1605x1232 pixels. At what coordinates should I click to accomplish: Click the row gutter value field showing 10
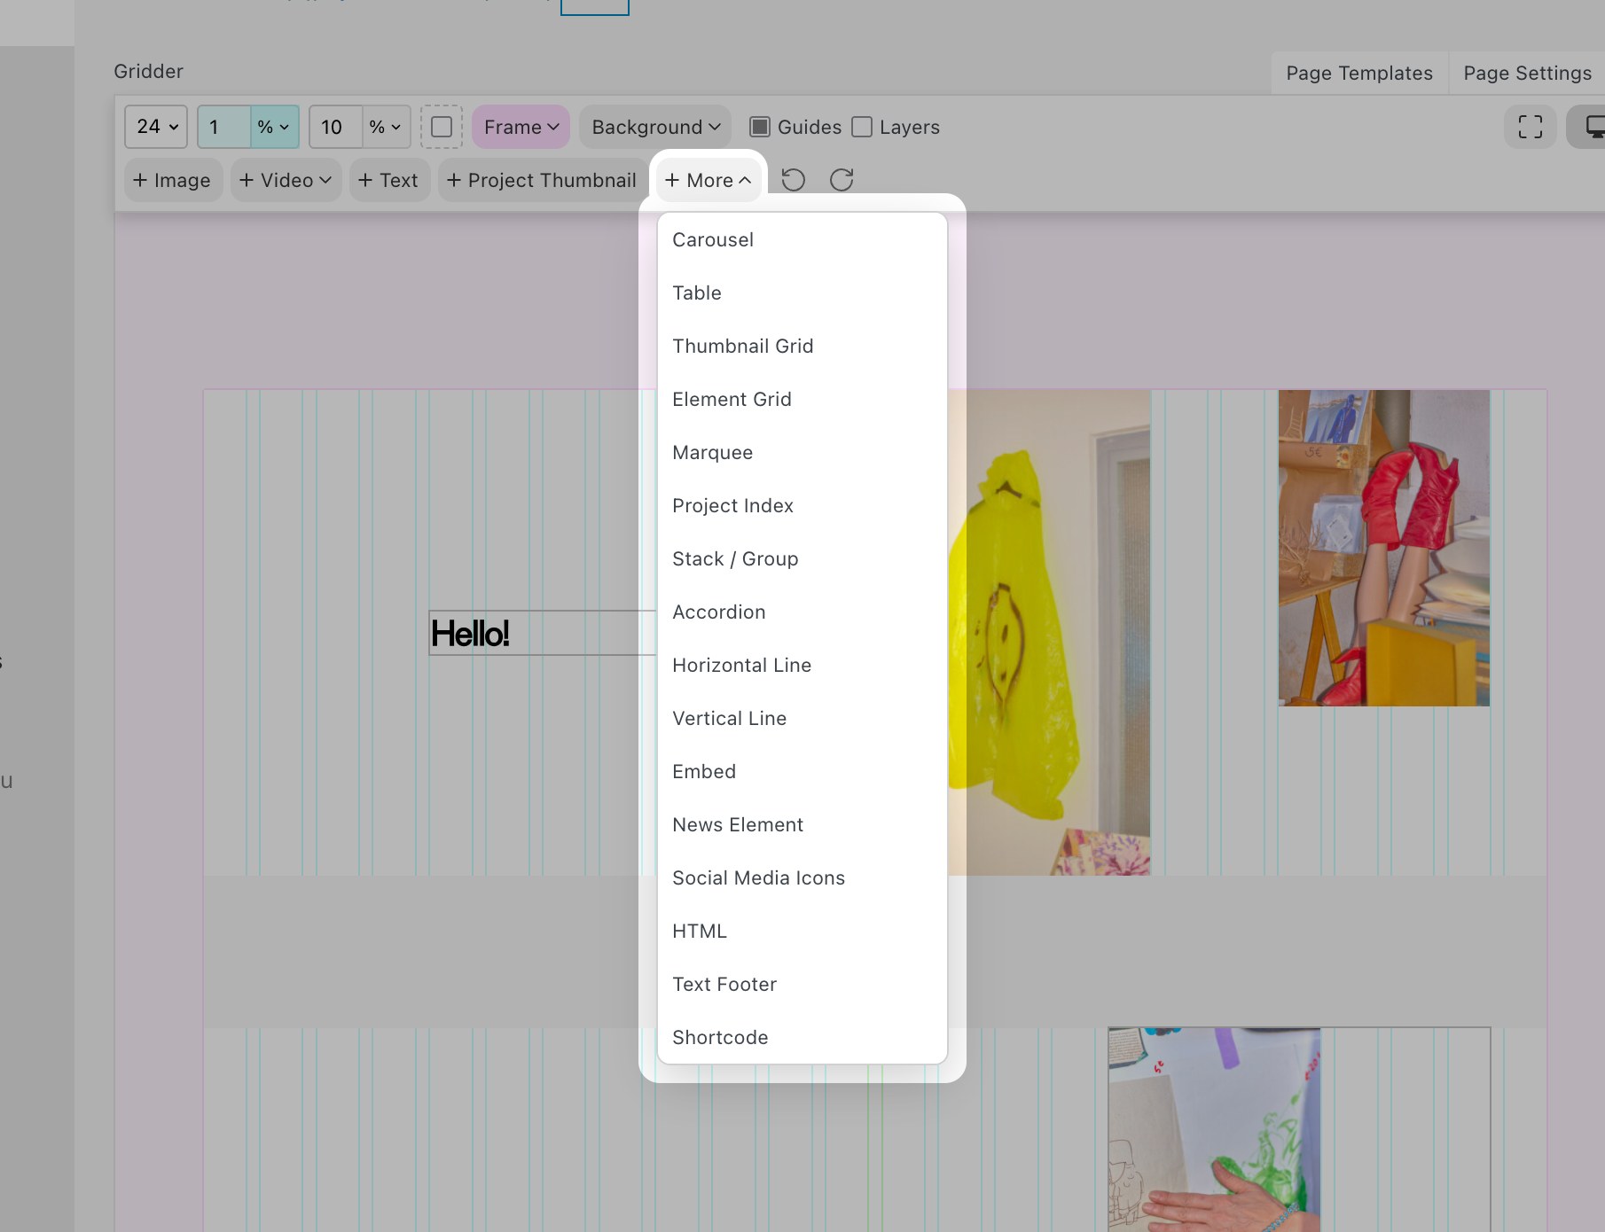click(x=336, y=127)
